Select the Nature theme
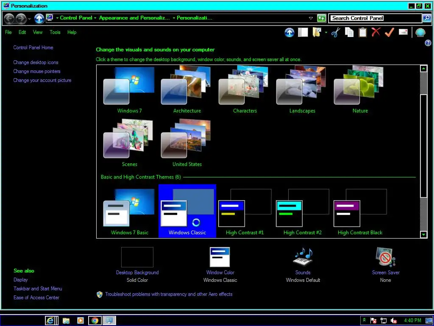Viewport: 434px width, 326px height. tap(360, 90)
